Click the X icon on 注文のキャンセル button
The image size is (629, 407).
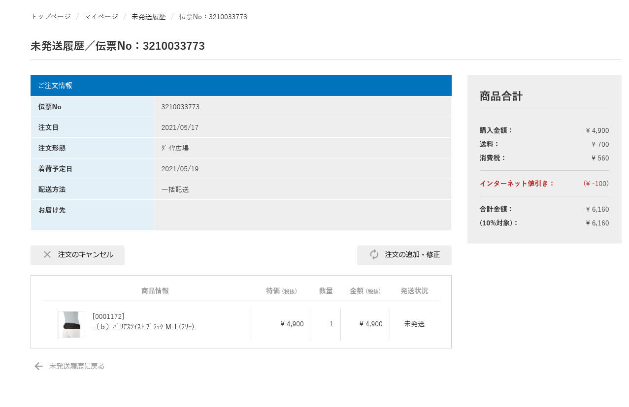click(x=47, y=254)
